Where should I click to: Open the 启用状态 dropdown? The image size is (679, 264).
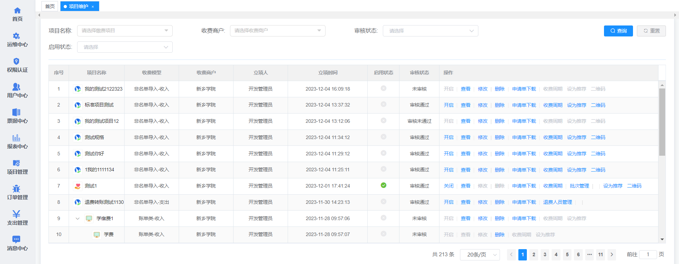pyautogui.click(x=125, y=47)
